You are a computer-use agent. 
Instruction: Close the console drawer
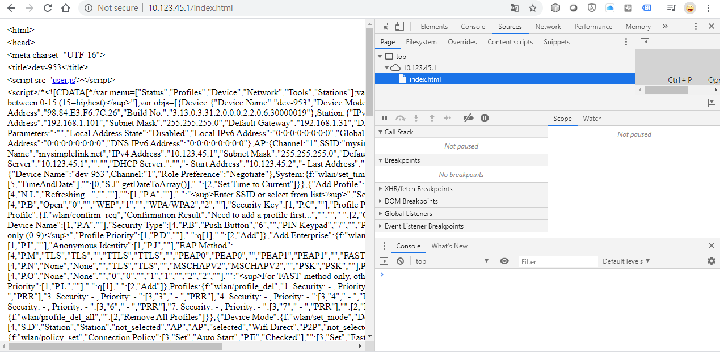click(x=711, y=246)
